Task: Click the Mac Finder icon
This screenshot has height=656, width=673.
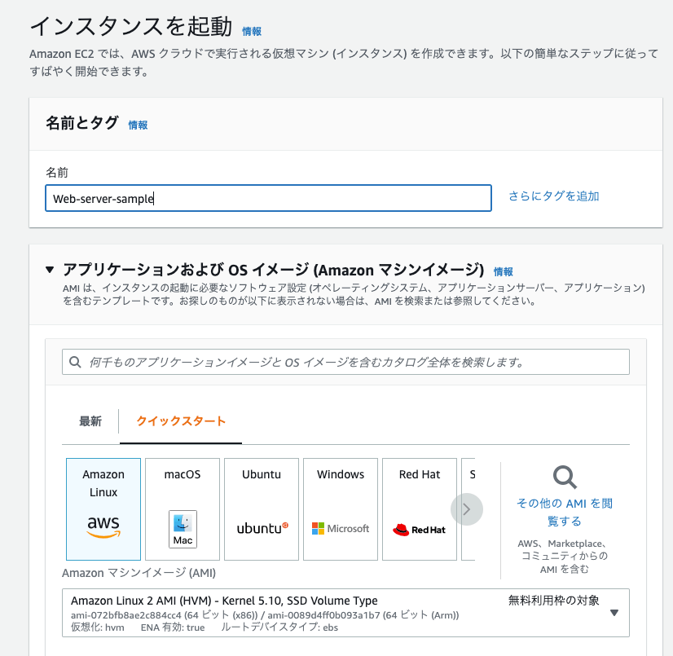Action: point(183,529)
